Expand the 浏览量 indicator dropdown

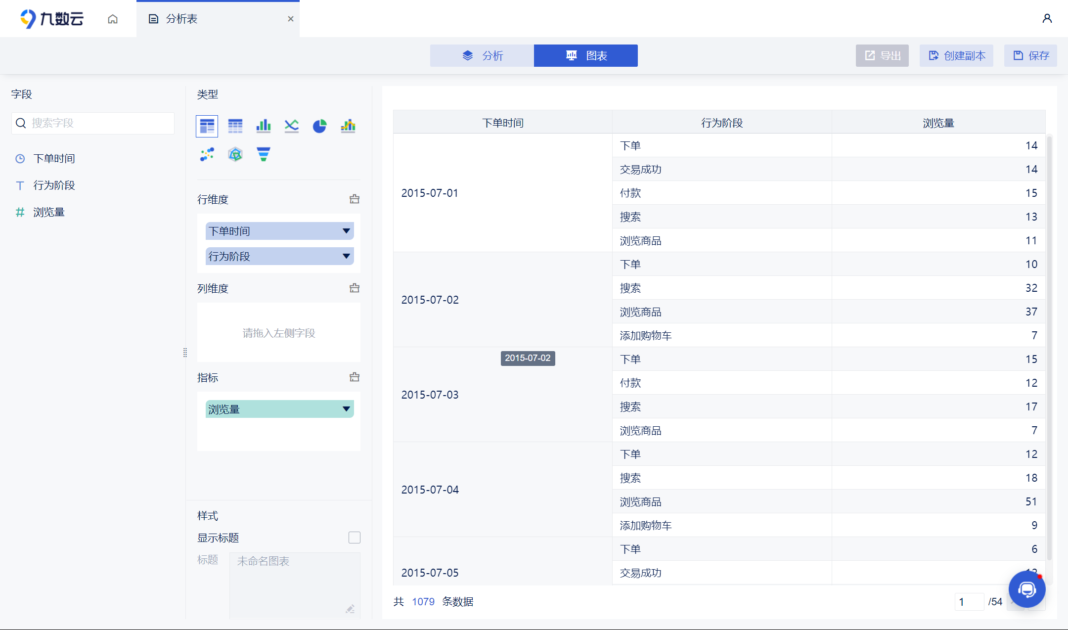pyautogui.click(x=346, y=409)
